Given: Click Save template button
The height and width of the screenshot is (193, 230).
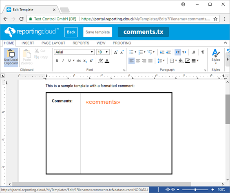Looking at the screenshot, I should point(98,32).
